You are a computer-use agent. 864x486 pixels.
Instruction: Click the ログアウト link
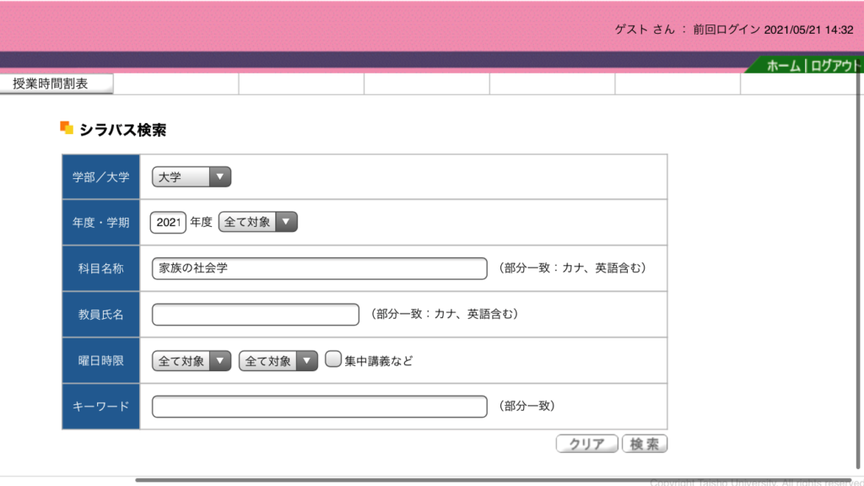(x=834, y=66)
